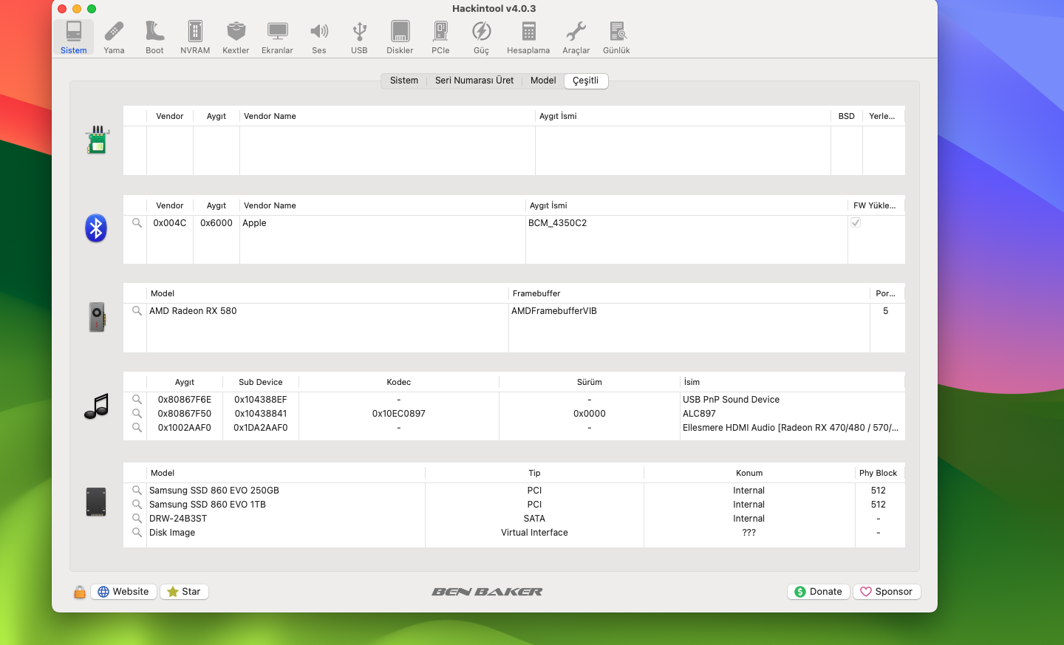Click the Boot toolbar icon
Image resolution: width=1064 pixels, height=645 pixels.
[x=154, y=37]
